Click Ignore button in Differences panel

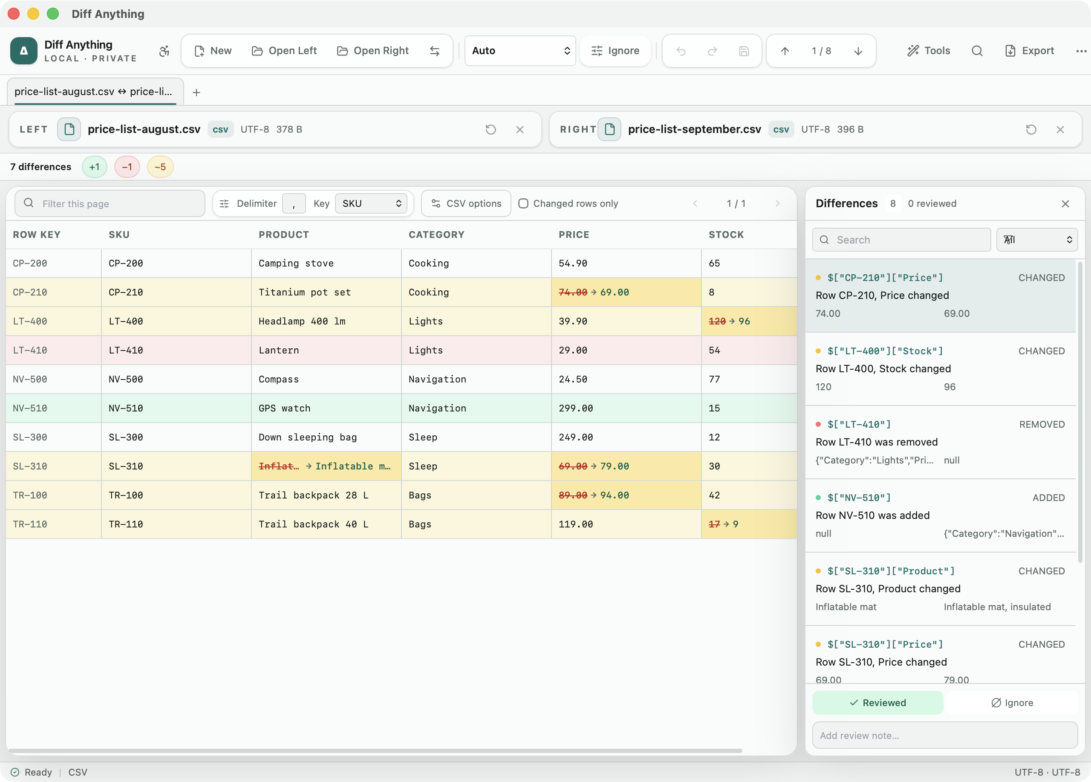1012,703
